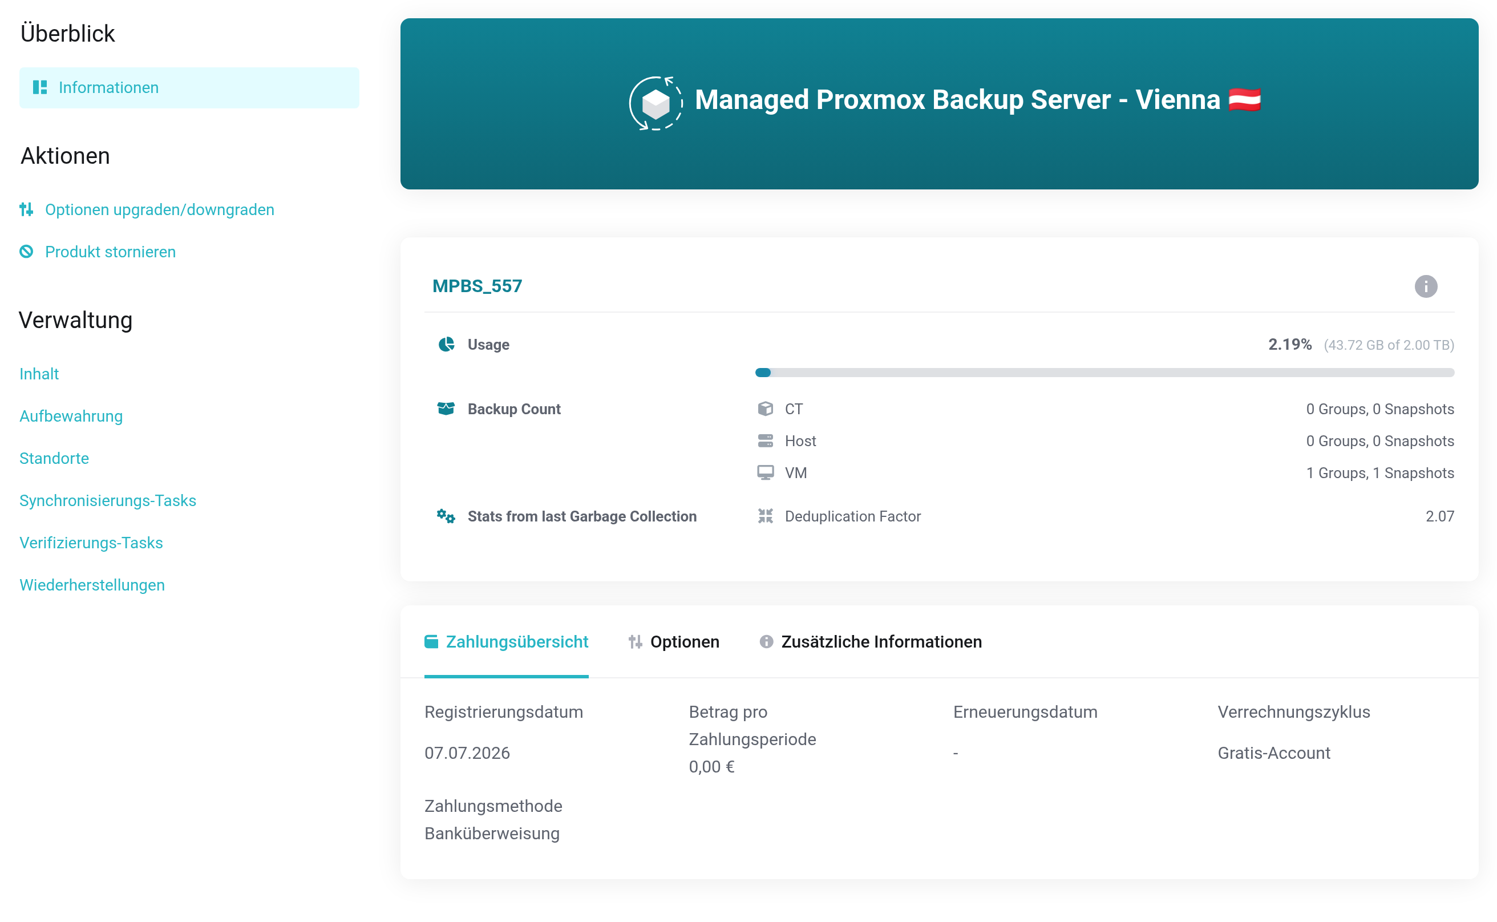Click the Produkt stornieren cancel icon
Screen dimensions: 1497x922
[x=26, y=252]
